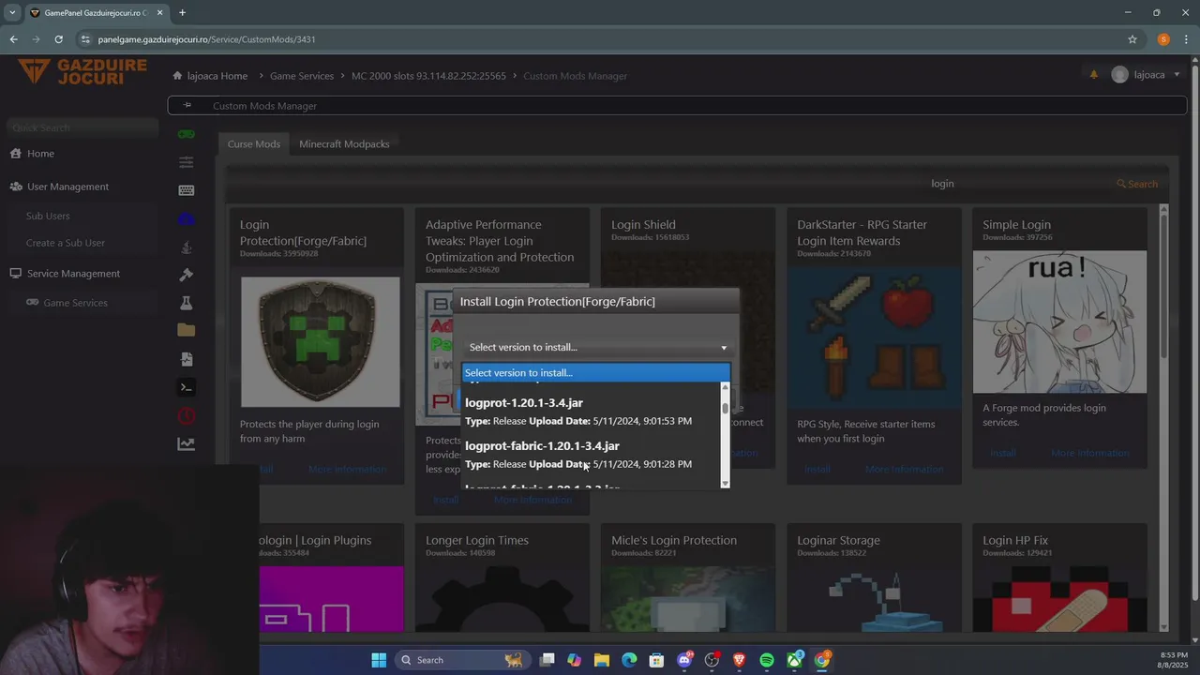Click Game Services breadcrumb
1200x675 pixels.
tap(302, 76)
